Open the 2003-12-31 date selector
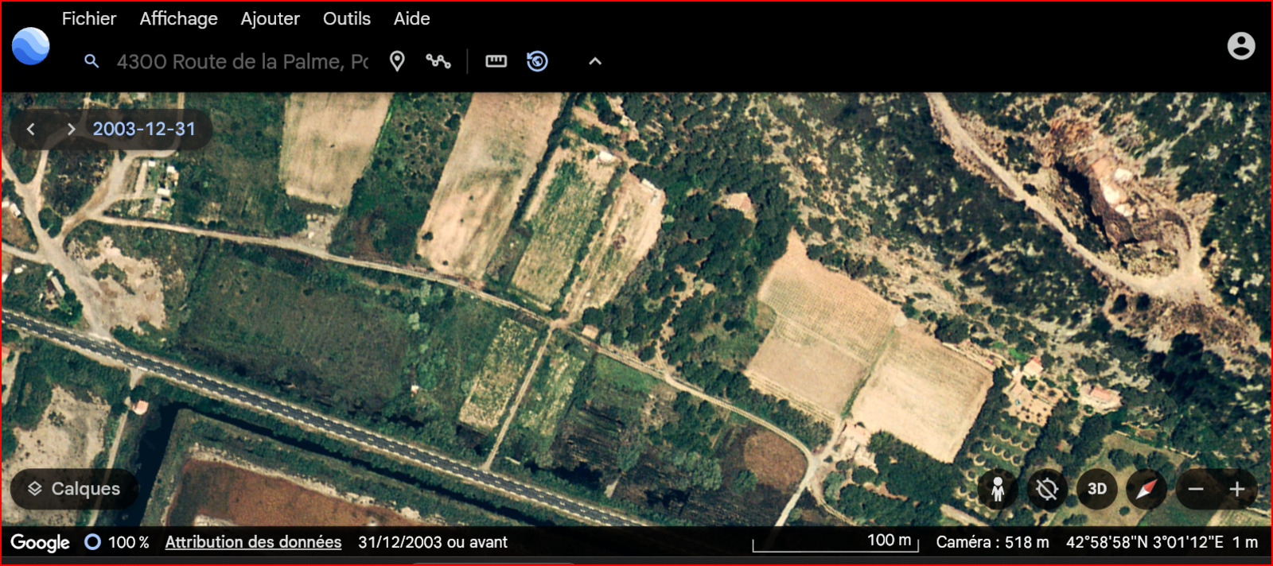This screenshot has width=1273, height=566. click(x=144, y=129)
